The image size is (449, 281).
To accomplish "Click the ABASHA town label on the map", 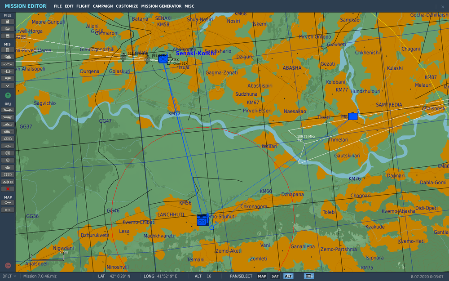I will click(x=292, y=68).
